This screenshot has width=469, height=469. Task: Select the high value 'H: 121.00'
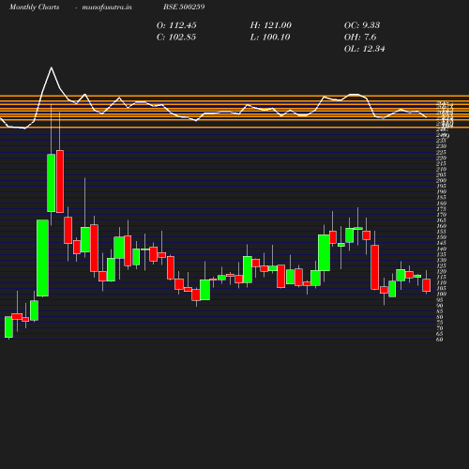270,25
